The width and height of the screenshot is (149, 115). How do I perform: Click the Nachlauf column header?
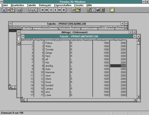[118, 40]
